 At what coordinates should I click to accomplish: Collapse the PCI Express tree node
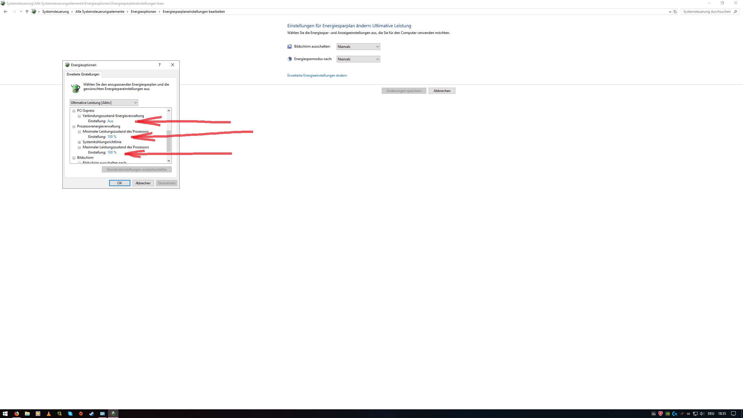click(74, 111)
